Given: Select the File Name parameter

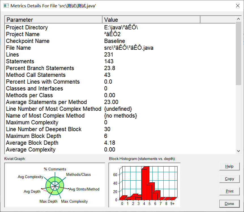Looking at the screenshot, I should 18,48.
